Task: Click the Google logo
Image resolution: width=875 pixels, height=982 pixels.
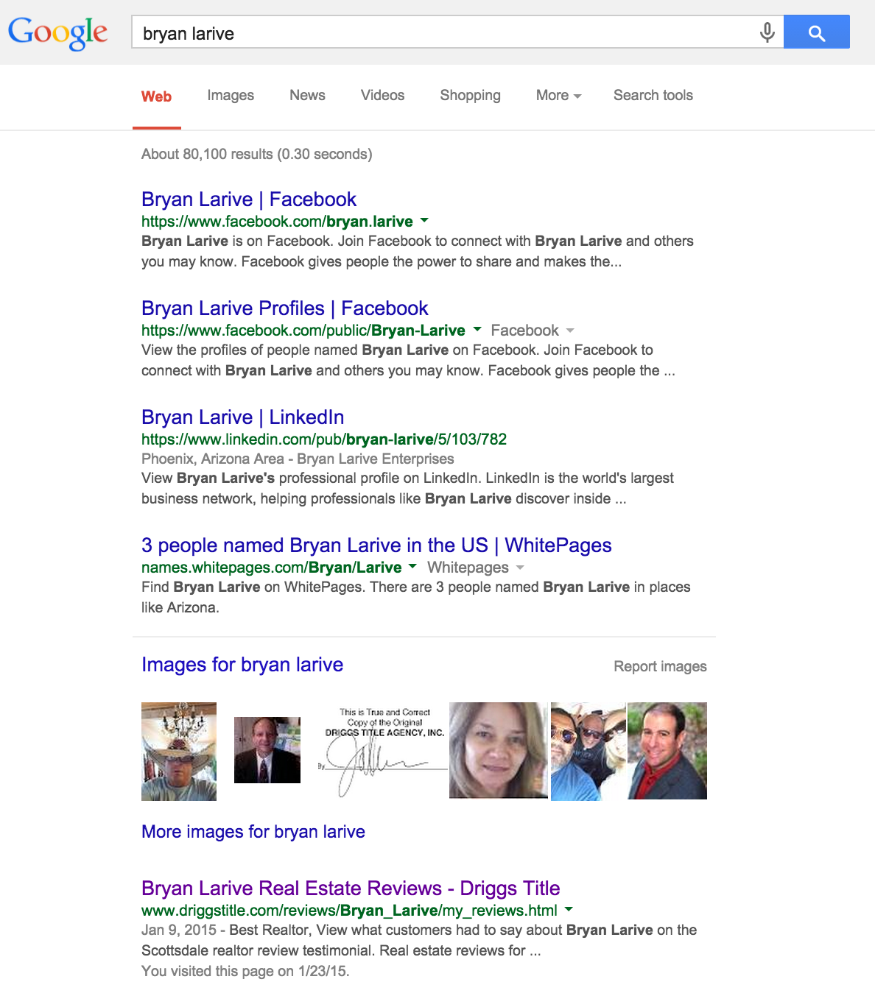Action: click(57, 33)
